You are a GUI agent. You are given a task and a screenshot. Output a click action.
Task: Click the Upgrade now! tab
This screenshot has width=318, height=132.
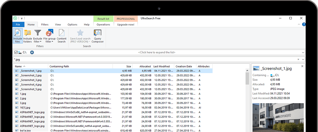pos(126,25)
